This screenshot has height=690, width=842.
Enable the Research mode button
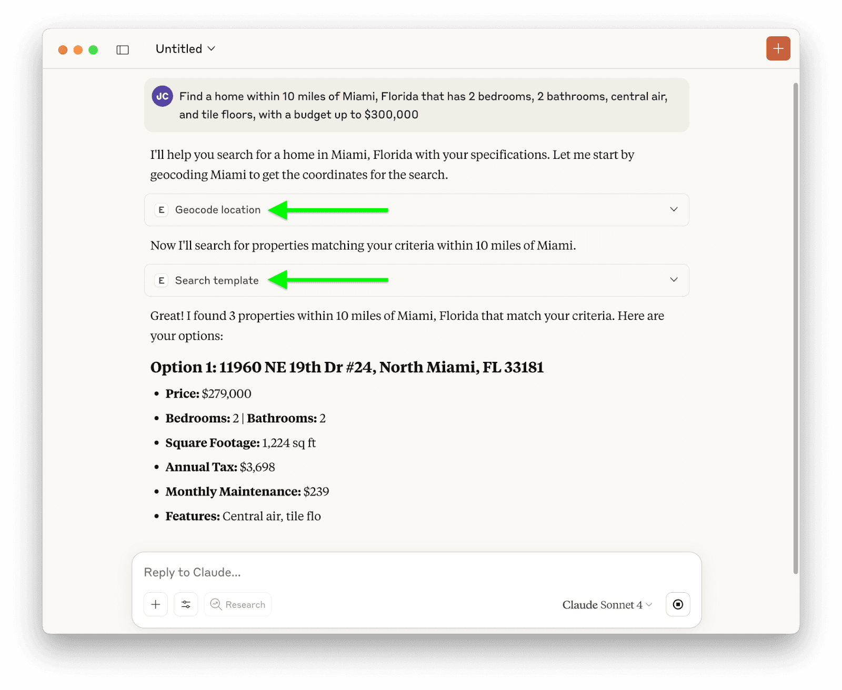click(x=238, y=604)
